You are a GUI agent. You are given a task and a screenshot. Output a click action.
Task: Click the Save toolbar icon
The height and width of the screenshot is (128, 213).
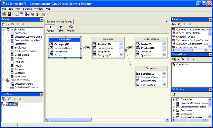pyautogui.click(x=9, y=14)
